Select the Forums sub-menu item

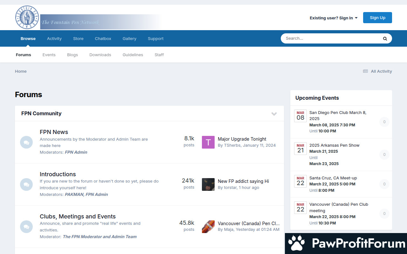click(24, 55)
